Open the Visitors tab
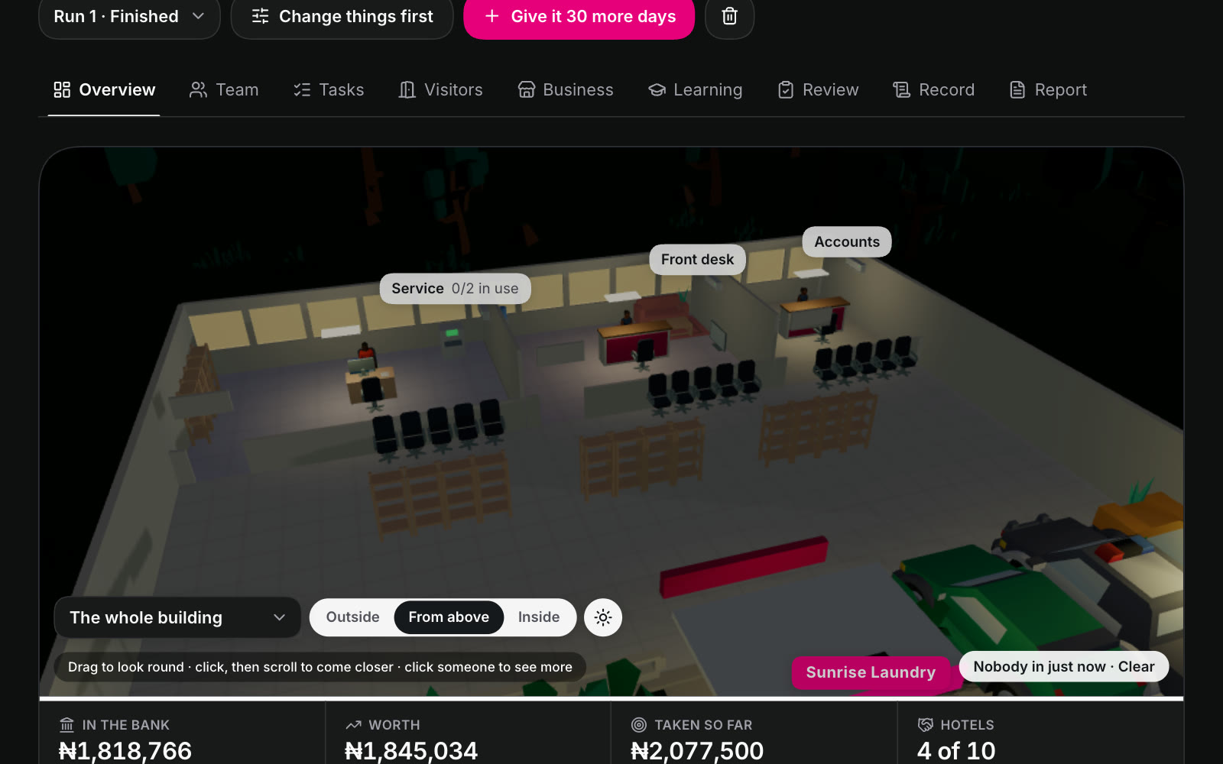The width and height of the screenshot is (1223, 764). 441,90
